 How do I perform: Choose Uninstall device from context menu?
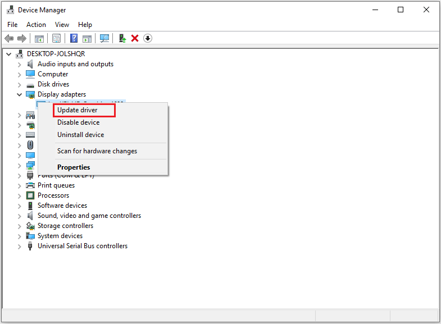[103, 135]
